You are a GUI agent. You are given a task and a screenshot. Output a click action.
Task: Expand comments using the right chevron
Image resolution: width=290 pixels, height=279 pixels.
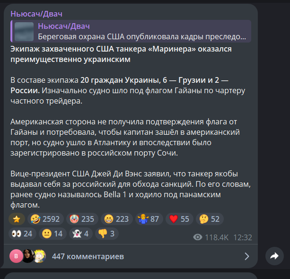click(x=247, y=256)
